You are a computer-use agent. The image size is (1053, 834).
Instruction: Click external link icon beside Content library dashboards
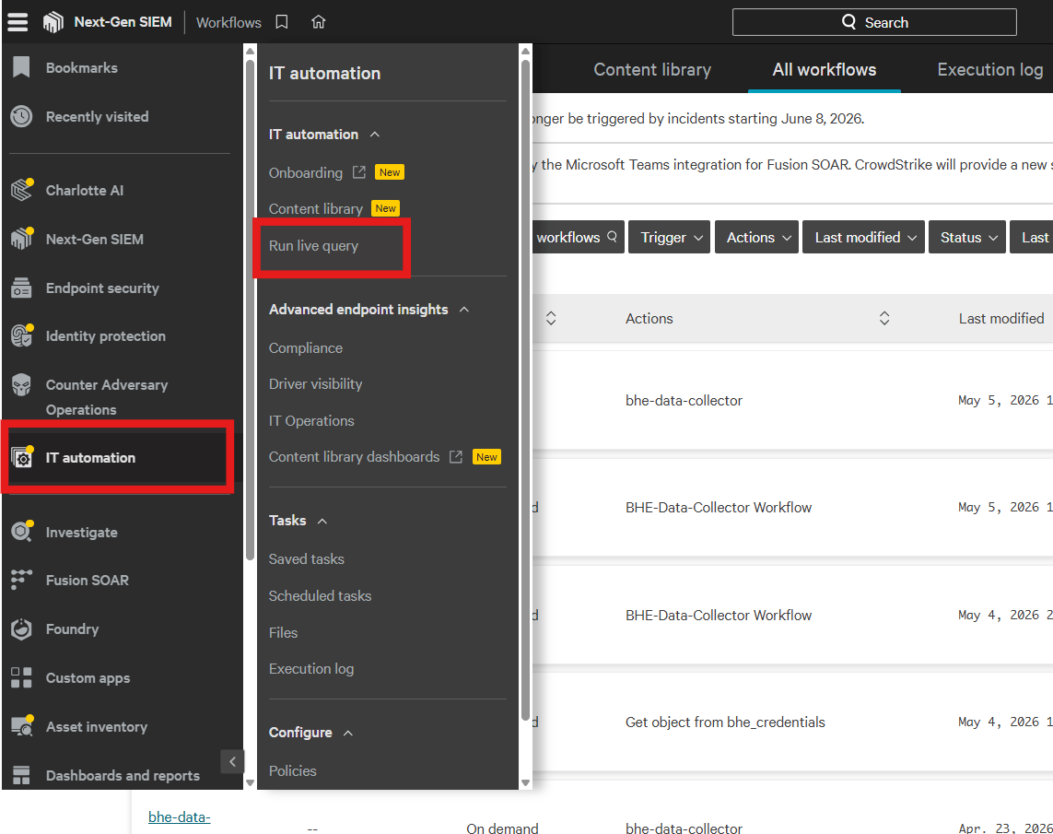pos(456,456)
